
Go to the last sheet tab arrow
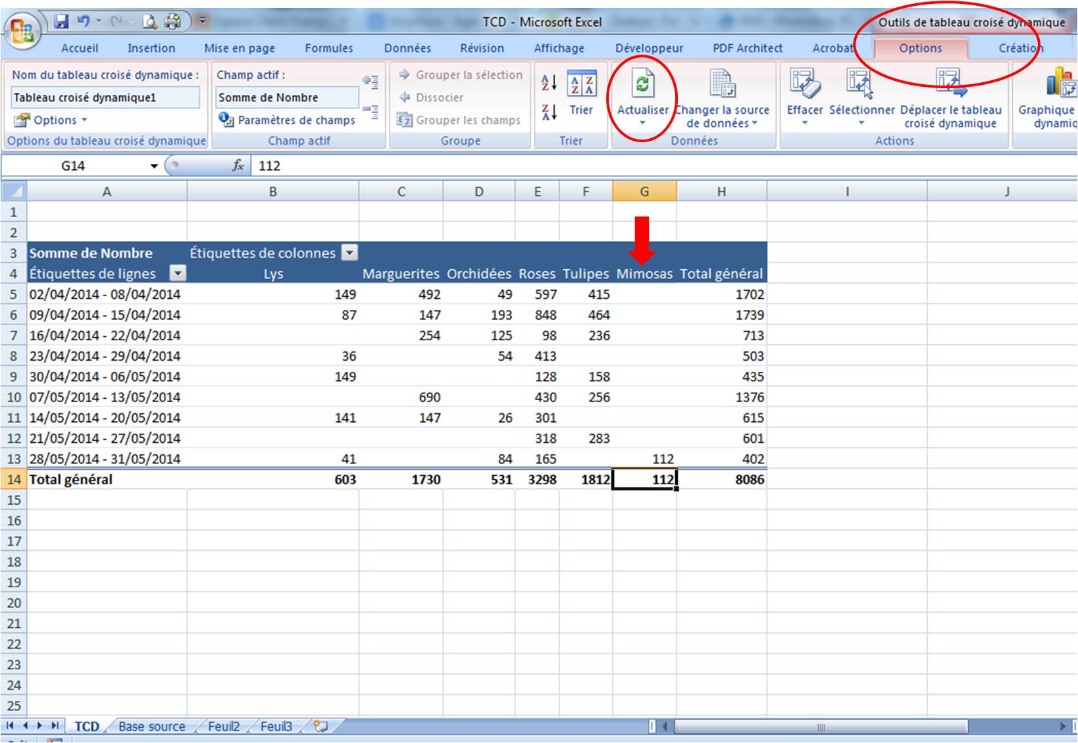click(x=55, y=726)
